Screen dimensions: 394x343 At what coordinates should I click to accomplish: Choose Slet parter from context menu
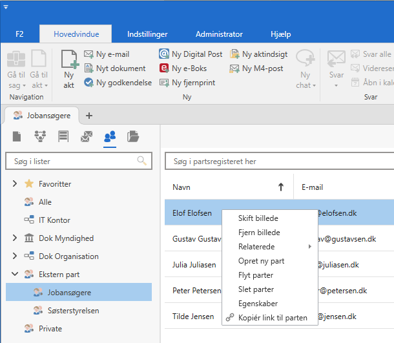(256, 289)
